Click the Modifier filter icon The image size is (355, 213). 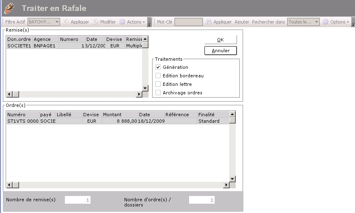click(96, 22)
